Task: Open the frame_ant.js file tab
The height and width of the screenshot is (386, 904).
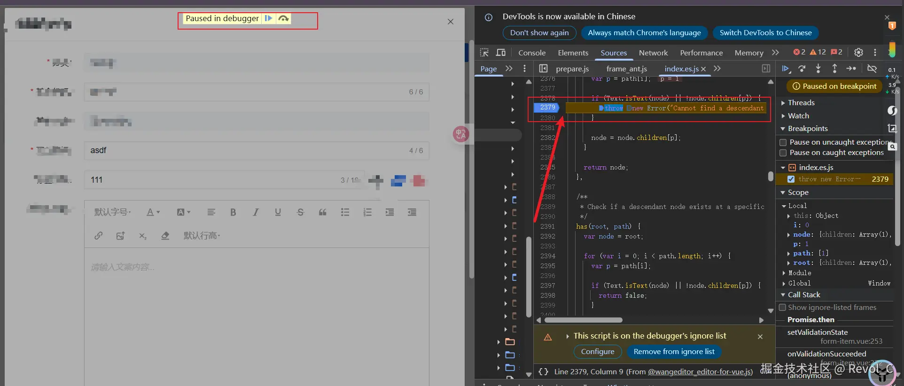Action: coord(626,69)
